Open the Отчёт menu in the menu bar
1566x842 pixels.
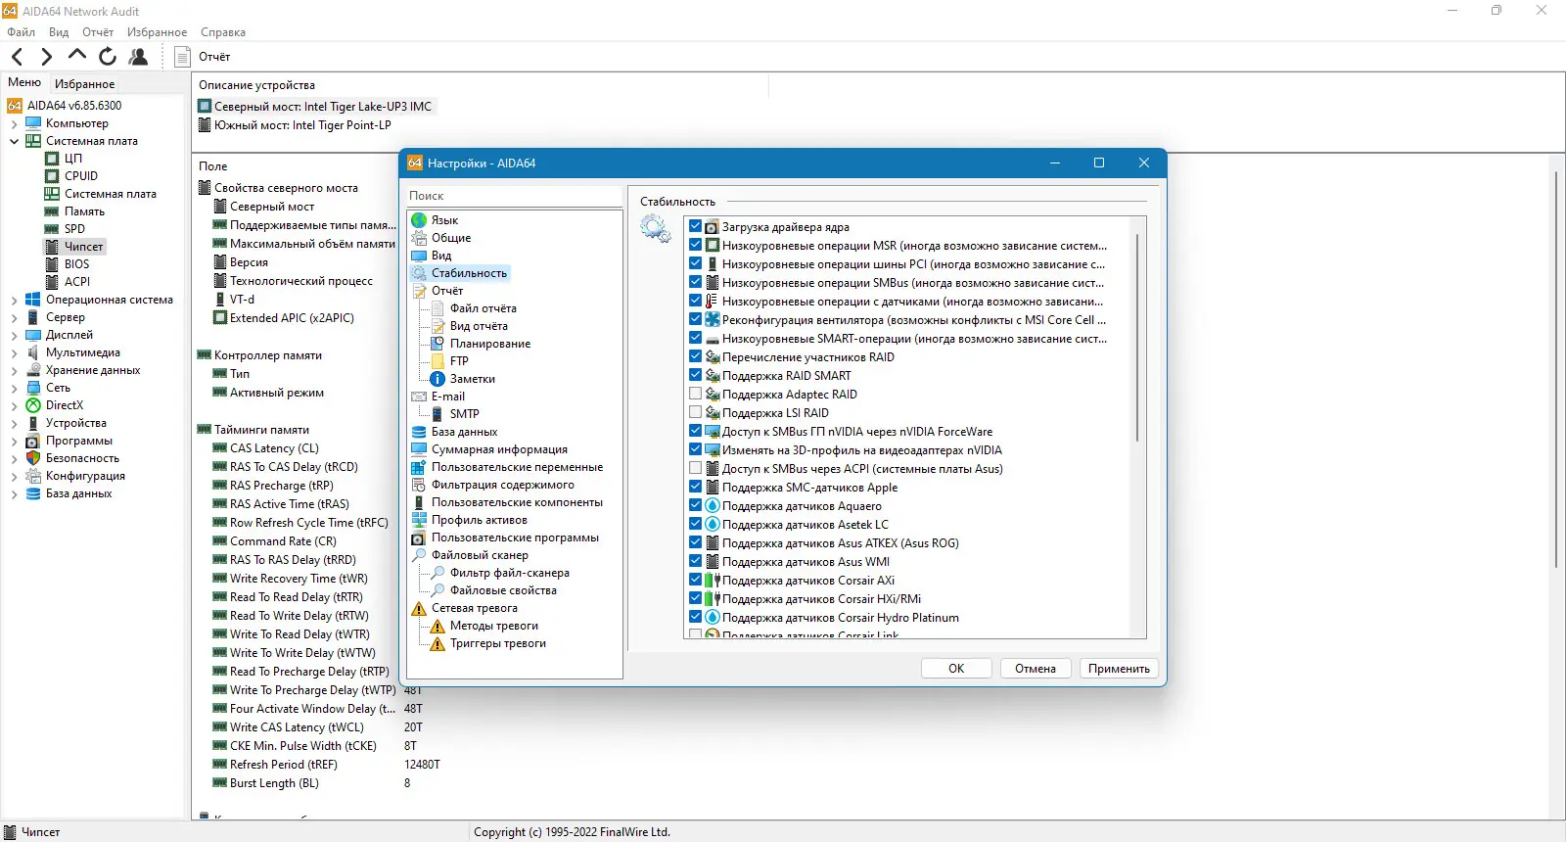pos(98,32)
